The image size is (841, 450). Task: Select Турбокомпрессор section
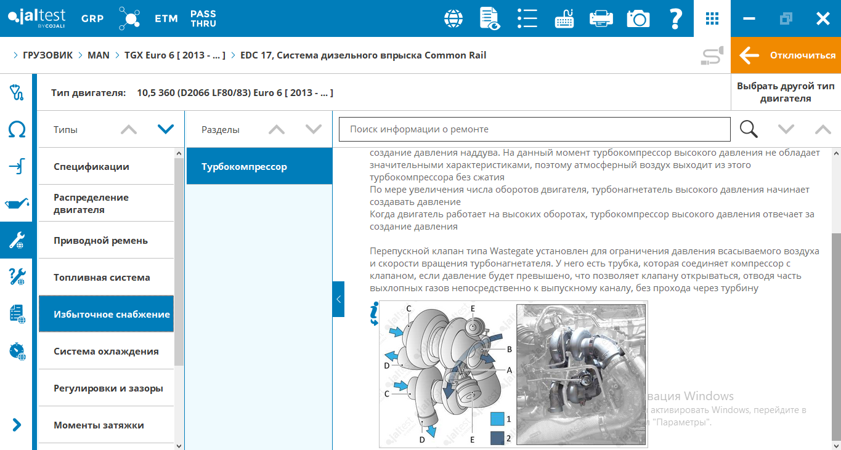click(x=259, y=166)
